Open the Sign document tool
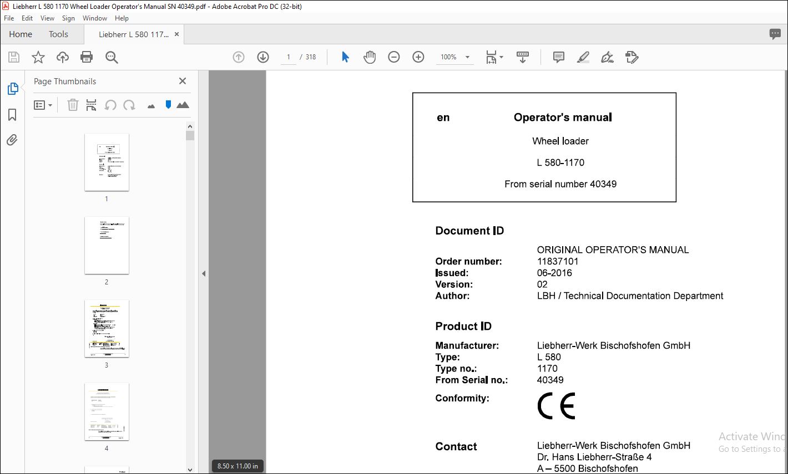 (x=608, y=57)
